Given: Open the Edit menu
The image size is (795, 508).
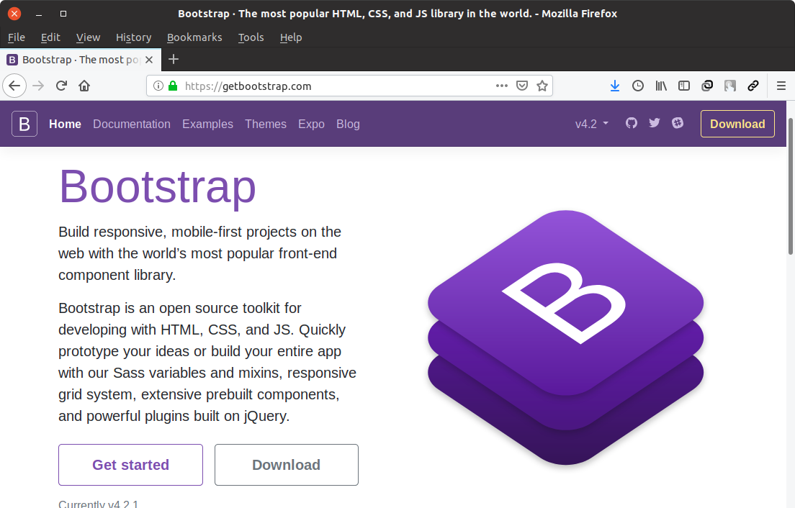Looking at the screenshot, I should (50, 37).
